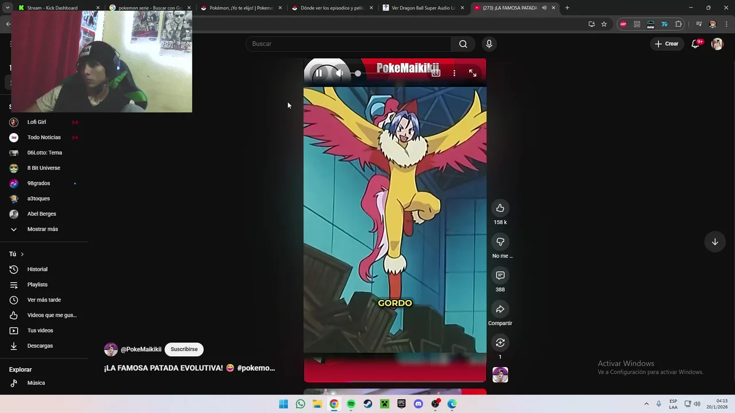Viewport: 735px width, 413px height.
Task: Open the YouTube account avatar menu
Action: point(717,44)
